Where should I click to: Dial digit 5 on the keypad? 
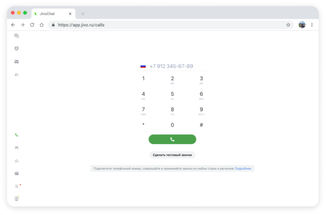pos(172,95)
